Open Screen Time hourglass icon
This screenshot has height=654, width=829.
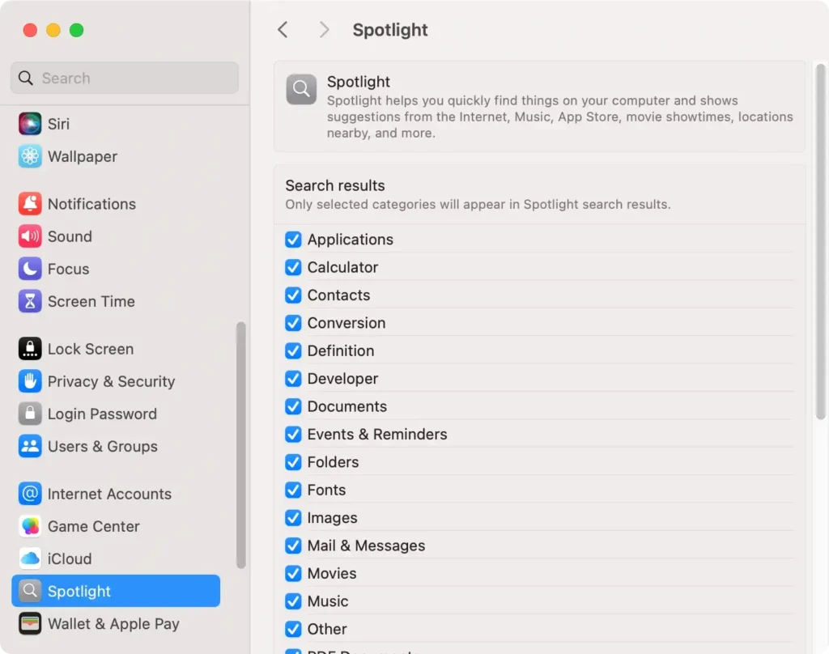(x=30, y=301)
